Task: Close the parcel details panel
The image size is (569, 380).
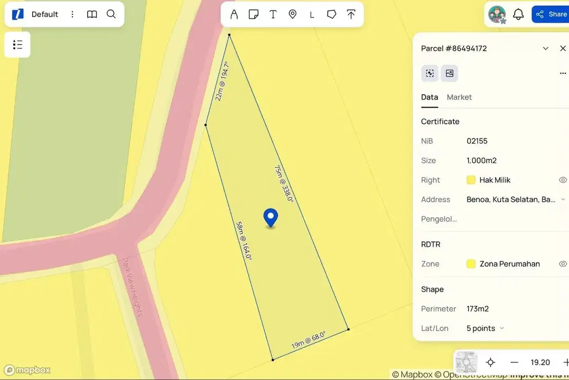Action: (563, 48)
